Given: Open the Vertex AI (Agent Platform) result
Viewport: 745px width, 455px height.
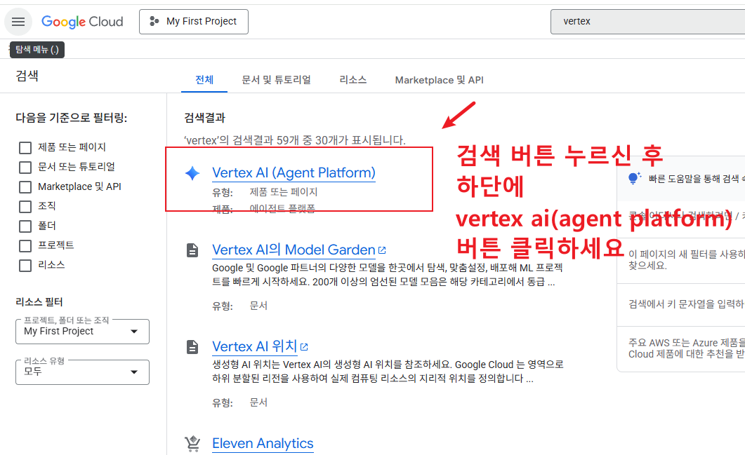Looking at the screenshot, I should [x=294, y=172].
